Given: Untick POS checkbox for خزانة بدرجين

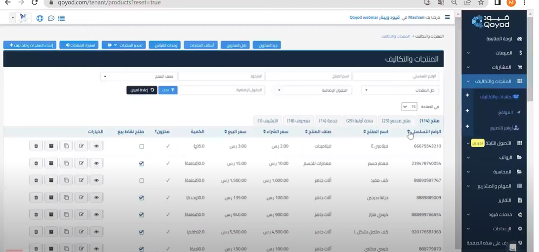Looking at the screenshot, I should [x=142, y=198].
